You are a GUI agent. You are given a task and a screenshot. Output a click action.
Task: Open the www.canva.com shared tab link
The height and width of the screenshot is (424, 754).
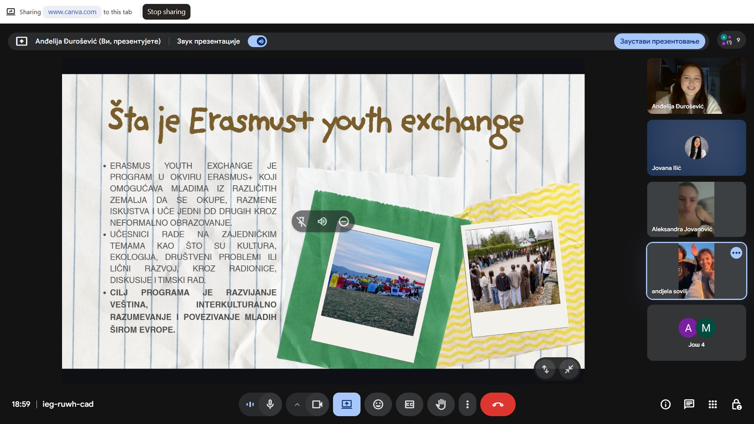pos(72,12)
